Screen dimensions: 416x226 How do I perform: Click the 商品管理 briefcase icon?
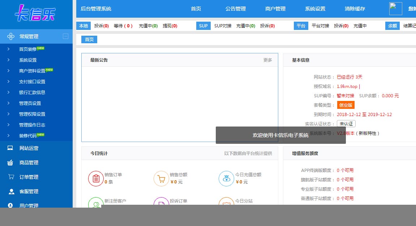pos(10,162)
